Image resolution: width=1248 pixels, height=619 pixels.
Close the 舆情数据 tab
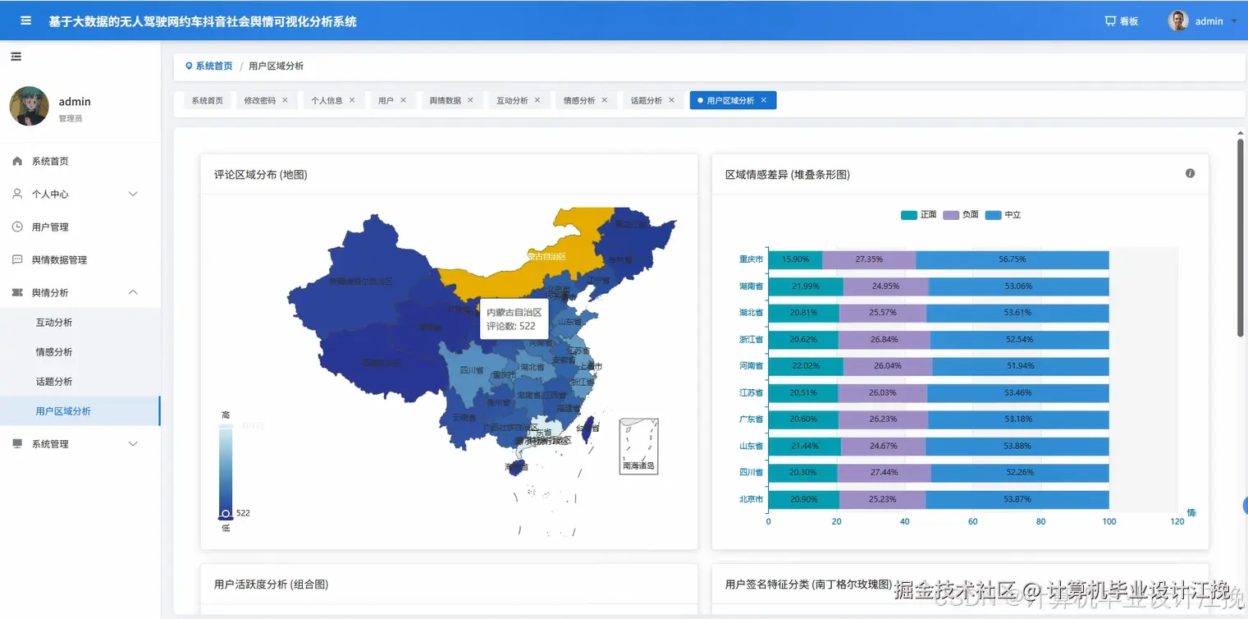click(x=470, y=100)
